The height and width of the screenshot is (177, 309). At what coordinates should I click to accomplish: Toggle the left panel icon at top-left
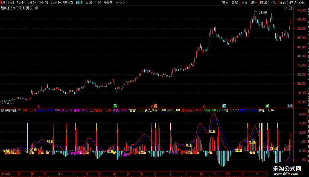coord(3,2)
